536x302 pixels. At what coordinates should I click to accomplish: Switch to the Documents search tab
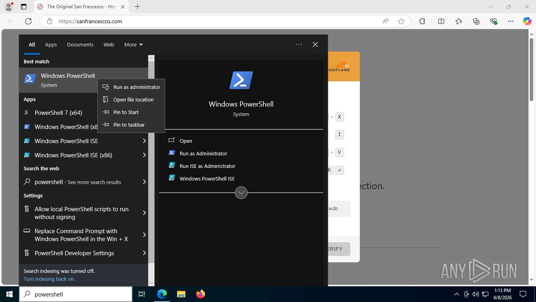(80, 44)
